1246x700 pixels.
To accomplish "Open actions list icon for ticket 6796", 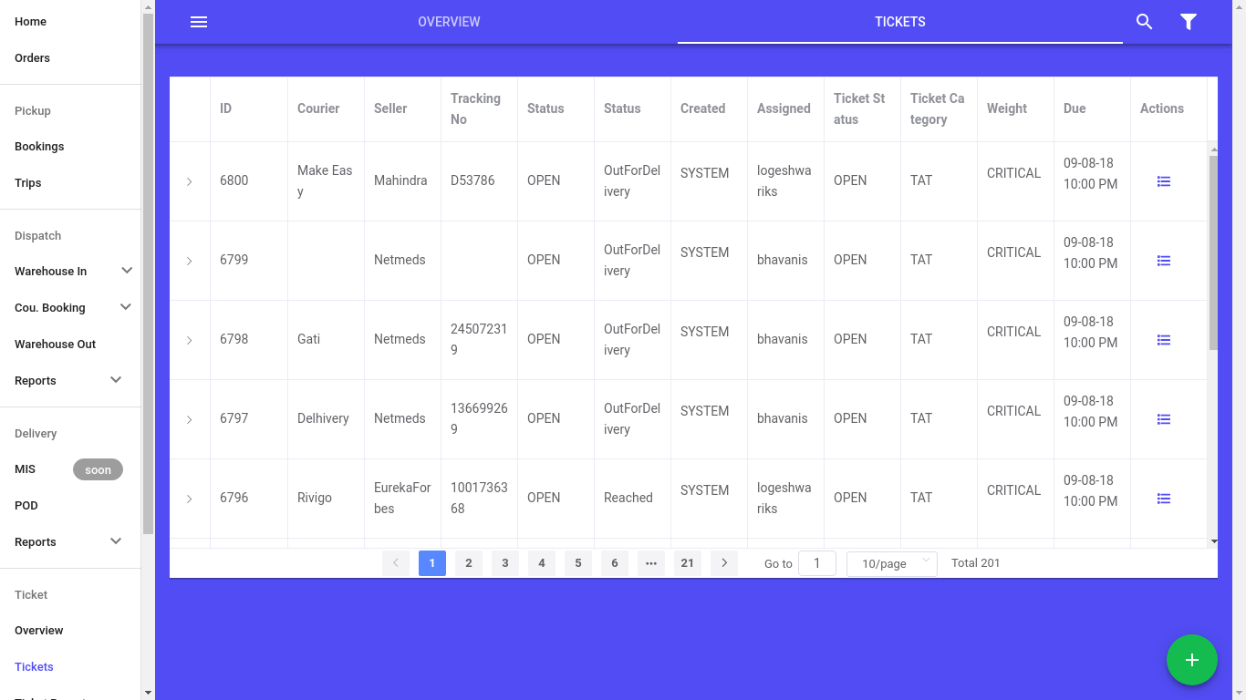I will coord(1164,499).
